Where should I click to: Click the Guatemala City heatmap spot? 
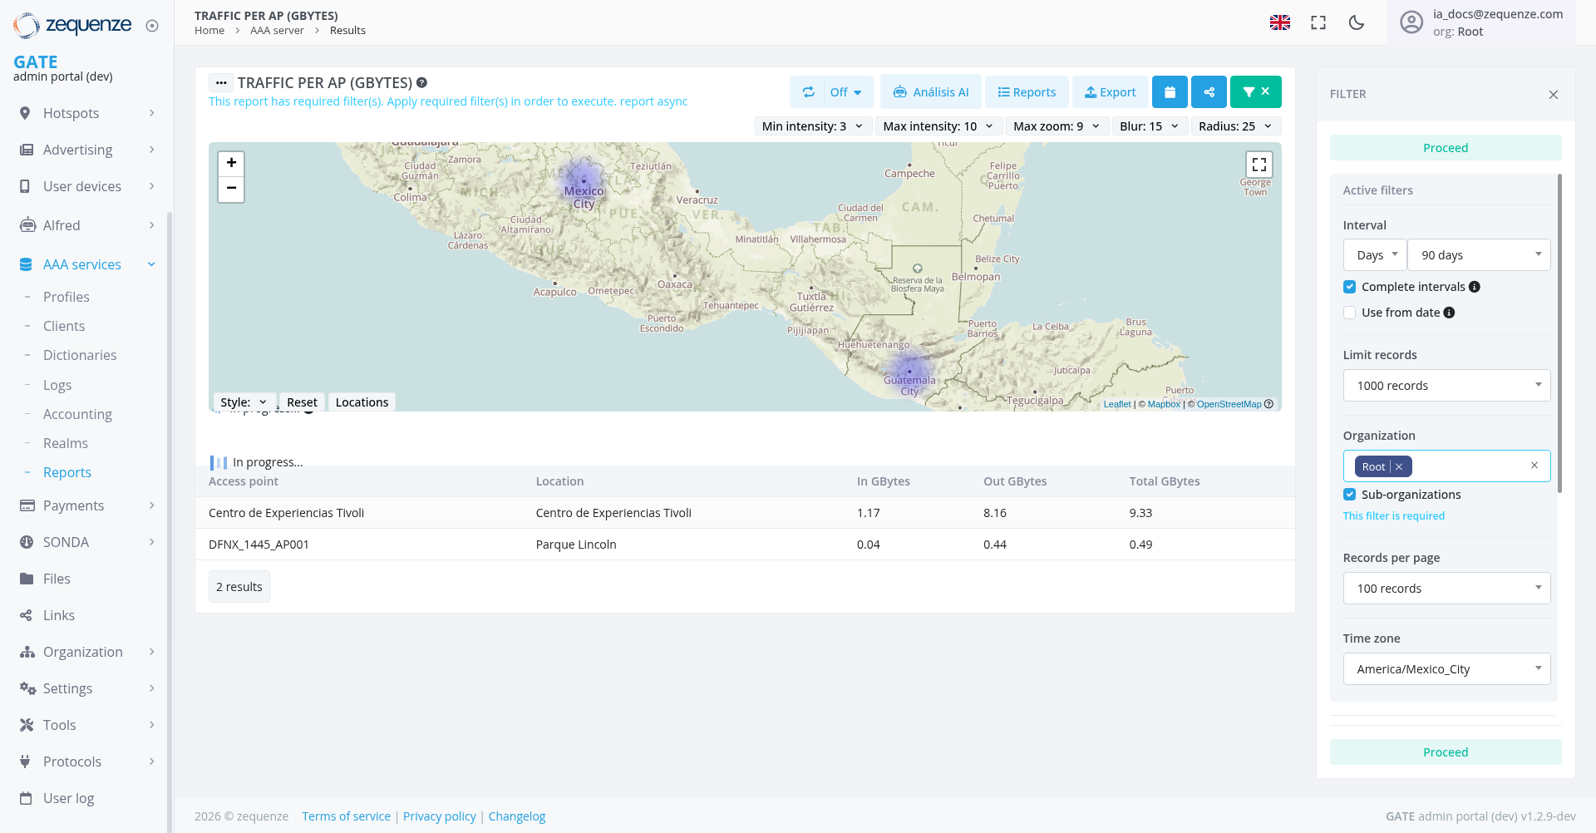(x=909, y=371)
